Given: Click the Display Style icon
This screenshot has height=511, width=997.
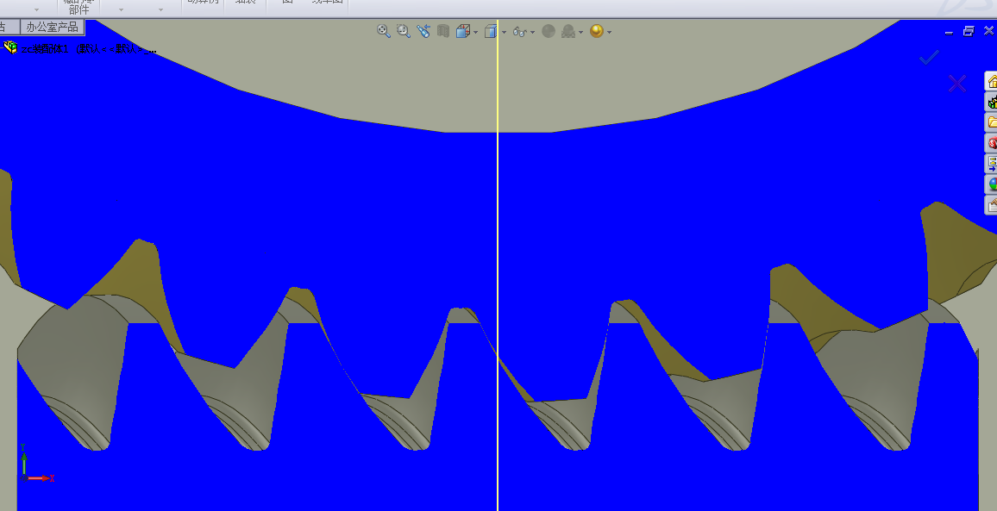Looking at the screenshot, I should coord(490,31).
